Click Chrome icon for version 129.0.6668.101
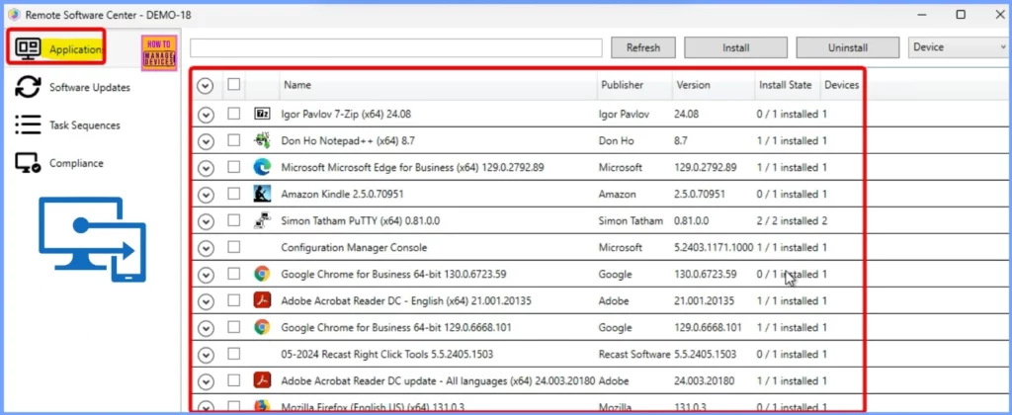 [261, 327]
